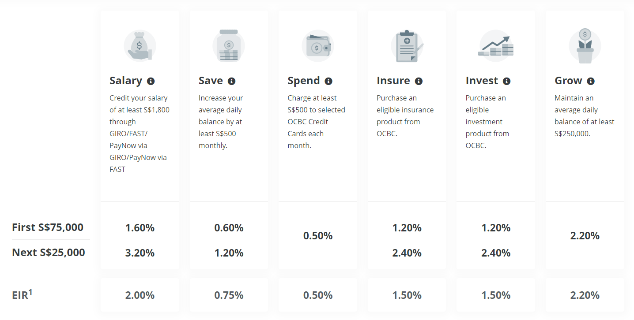
Task: Select the 2.00% EIR value under Salary
Action: pyautogui.click(x=140, y=295)
